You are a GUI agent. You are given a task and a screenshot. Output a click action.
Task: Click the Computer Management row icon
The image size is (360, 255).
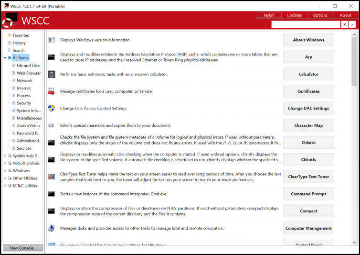pos(52,228)
